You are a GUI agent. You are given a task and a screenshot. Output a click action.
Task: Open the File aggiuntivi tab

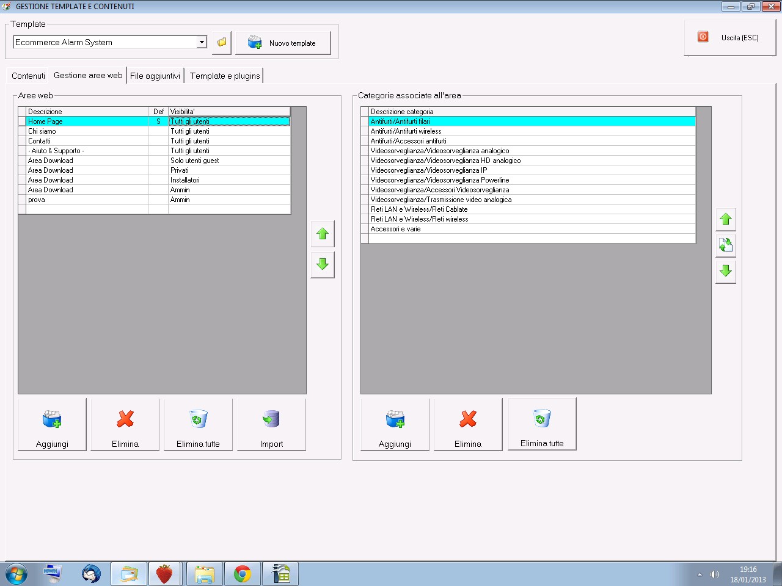[155, 76]
